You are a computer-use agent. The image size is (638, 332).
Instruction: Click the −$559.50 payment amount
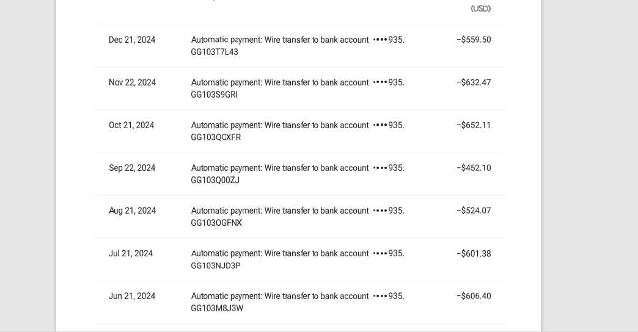(x=474, y=40)
